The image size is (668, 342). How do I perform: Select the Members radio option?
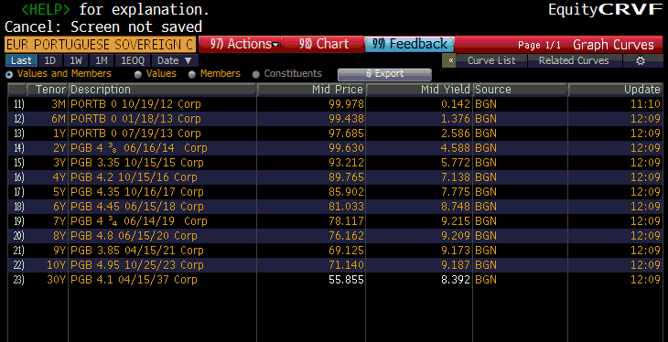[192, 74]
